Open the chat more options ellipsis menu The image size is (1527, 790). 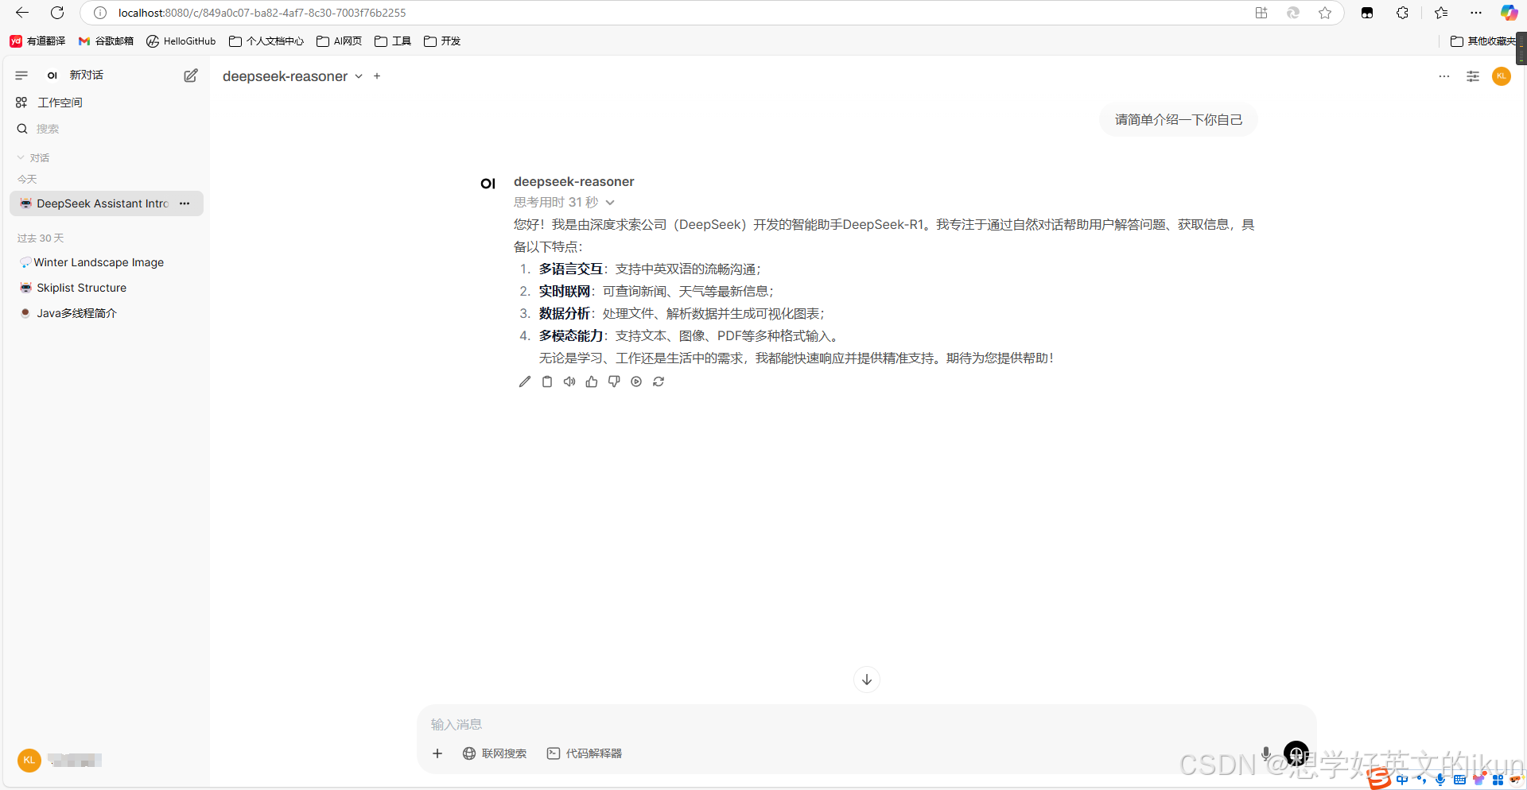click(1444, 76)
